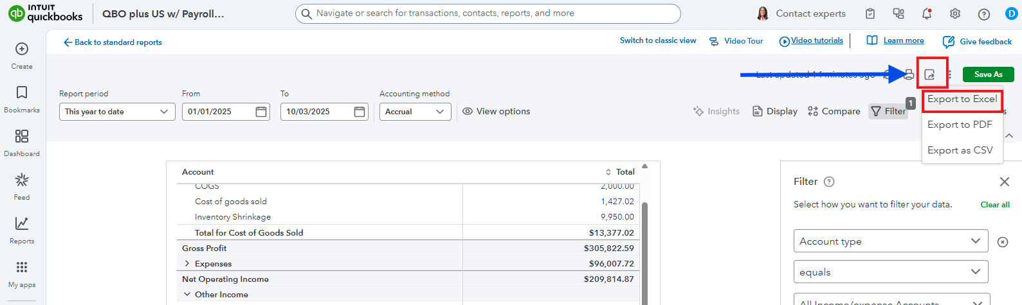Open the Settings gear icon
The width and height of the screenshot is (1022, 305).
pyautogui.click(x=955, y=13)
